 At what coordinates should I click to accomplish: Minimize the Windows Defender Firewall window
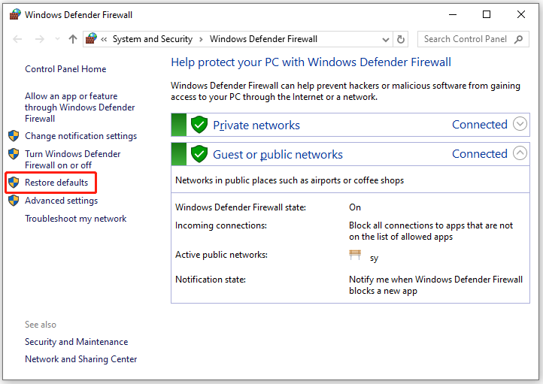[x=453, y=14]
